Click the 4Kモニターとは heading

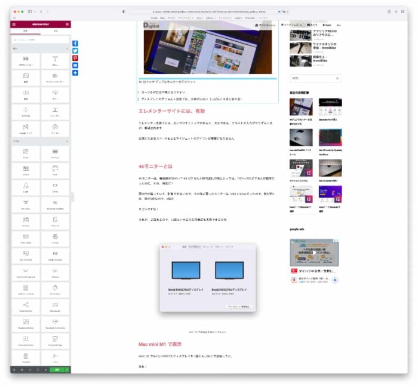pos(155,166)
